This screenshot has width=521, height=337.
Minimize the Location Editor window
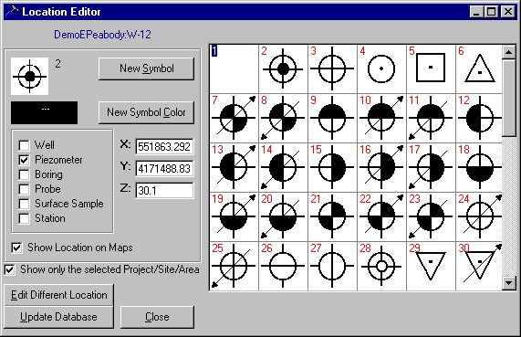476,12
